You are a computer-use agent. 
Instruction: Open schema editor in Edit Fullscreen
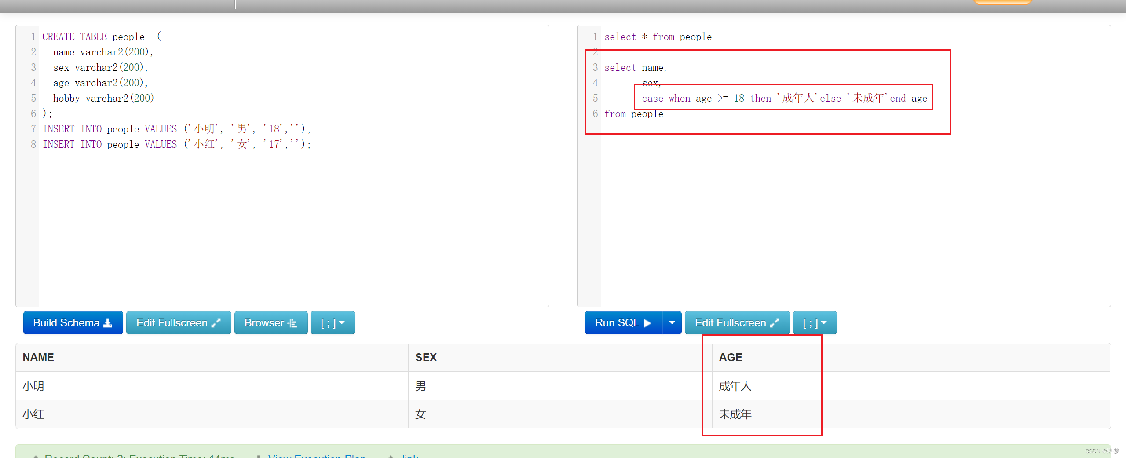[x=179, y=323]
